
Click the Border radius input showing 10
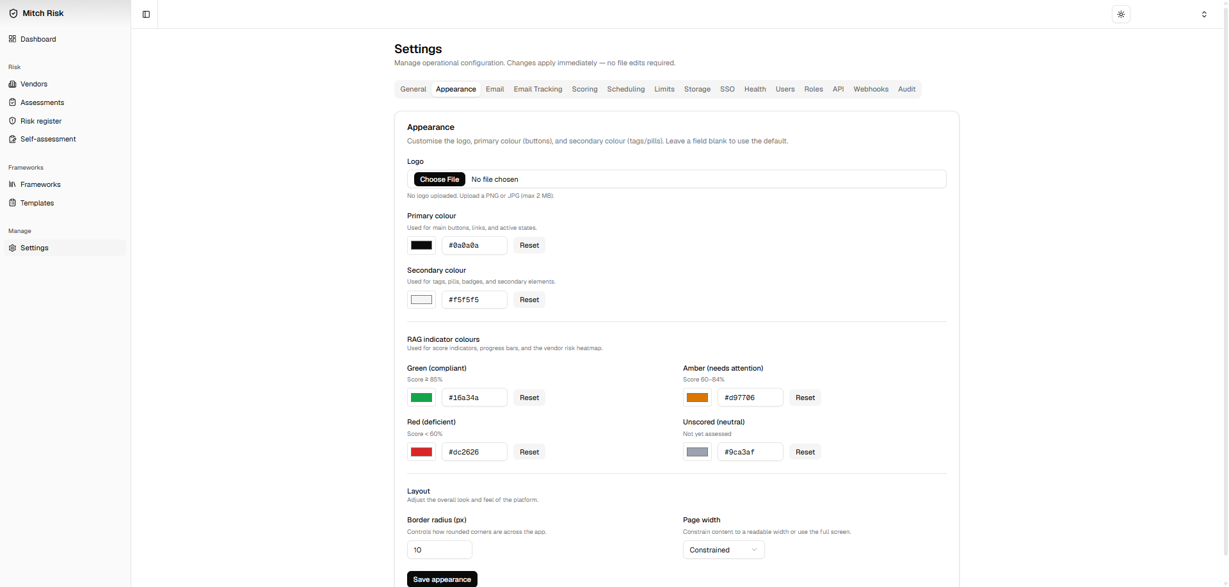(x=440, y=550)
